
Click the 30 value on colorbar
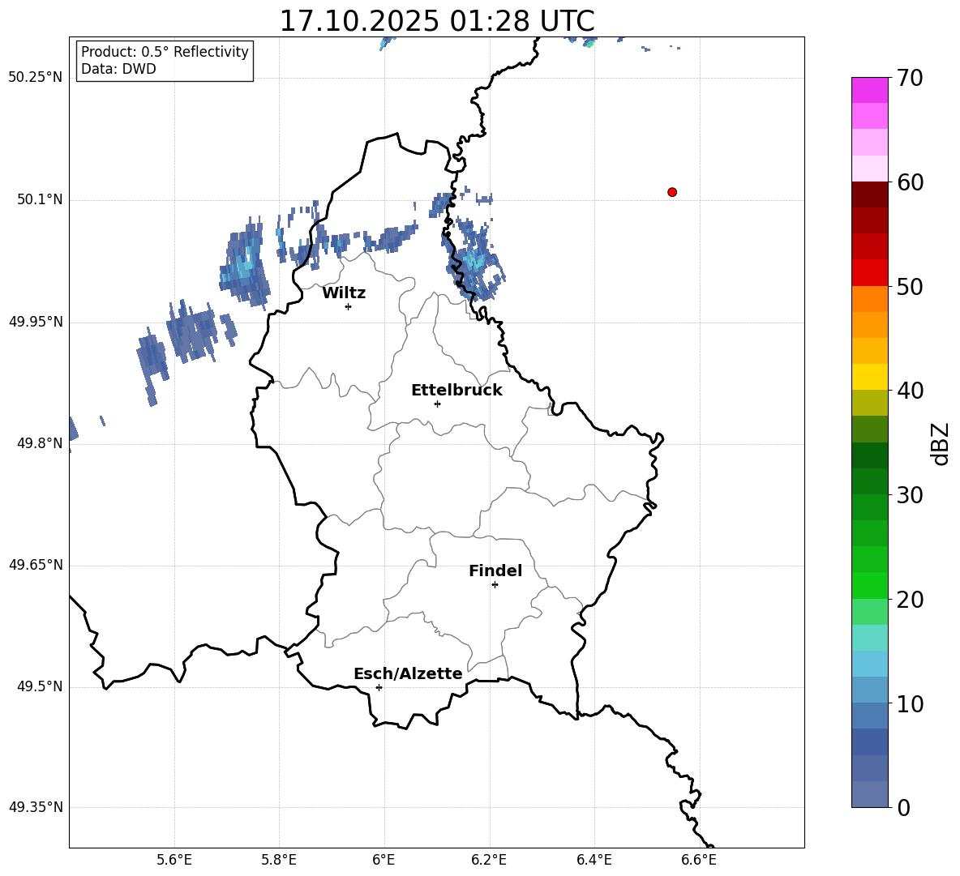click(x=910, y=495)
